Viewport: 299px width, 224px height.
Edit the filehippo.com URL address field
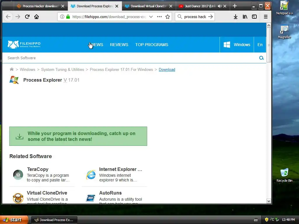click(109, 17)
